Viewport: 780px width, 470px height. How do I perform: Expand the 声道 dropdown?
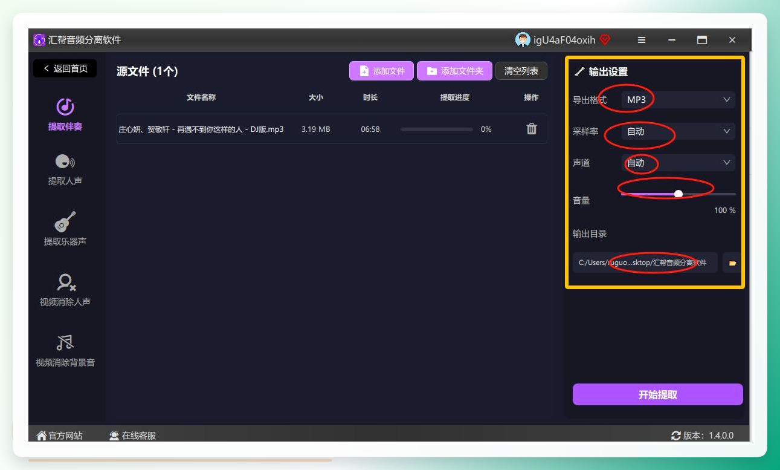pyautogui.click(x=678, y=163)
